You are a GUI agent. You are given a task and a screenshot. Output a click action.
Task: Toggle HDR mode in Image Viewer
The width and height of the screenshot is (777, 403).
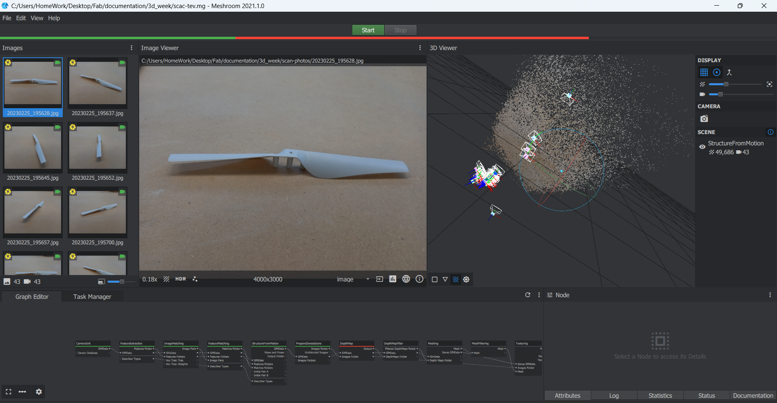180,279
